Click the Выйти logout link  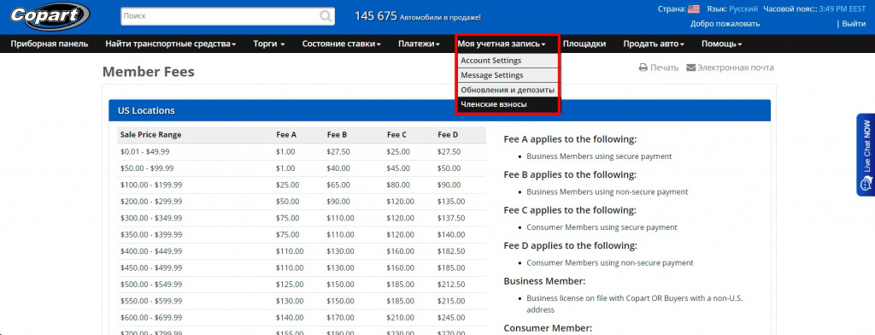[854, 23]
